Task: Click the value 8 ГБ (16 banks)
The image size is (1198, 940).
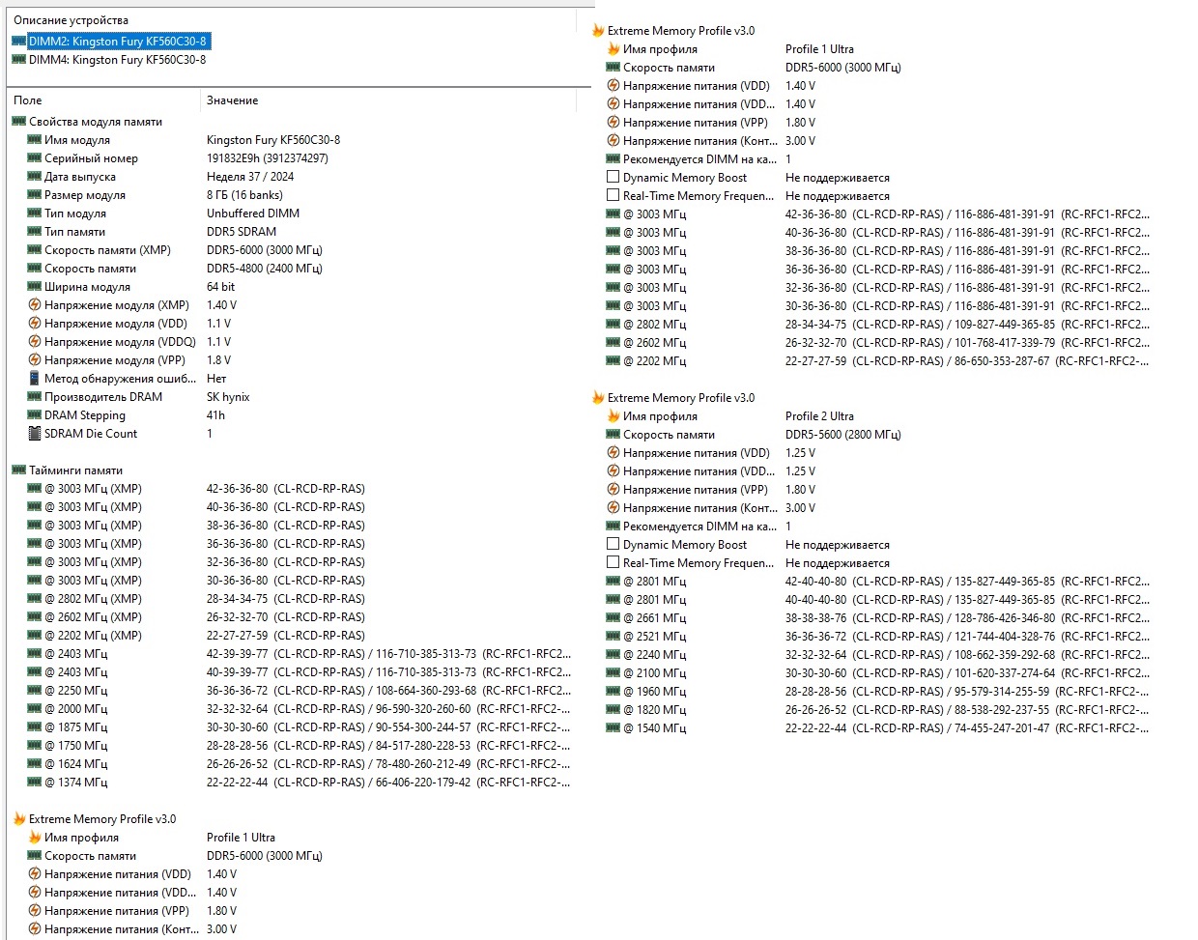Action: pos(244,195)
